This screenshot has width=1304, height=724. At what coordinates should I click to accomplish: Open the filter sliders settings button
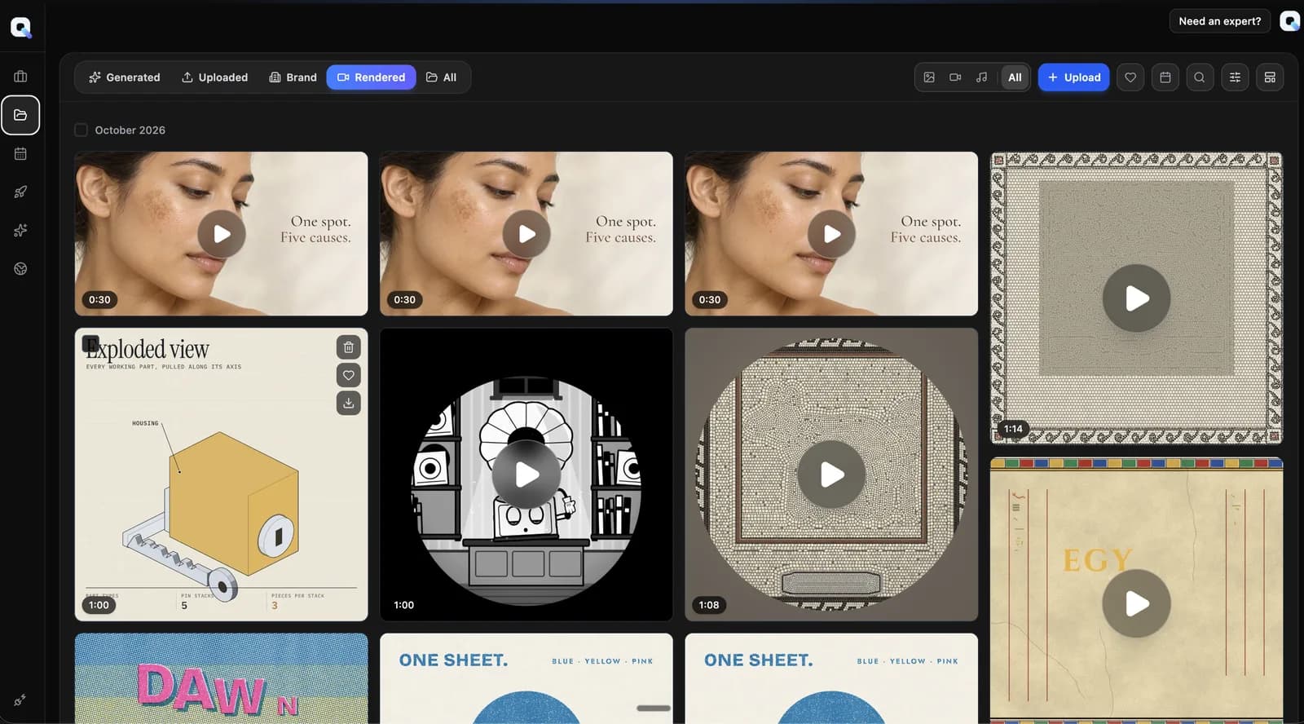tap(1235, 77)
